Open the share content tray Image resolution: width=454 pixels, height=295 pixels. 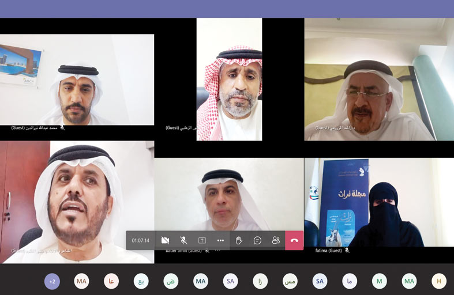pyautogui.click(x=202, y=240)
